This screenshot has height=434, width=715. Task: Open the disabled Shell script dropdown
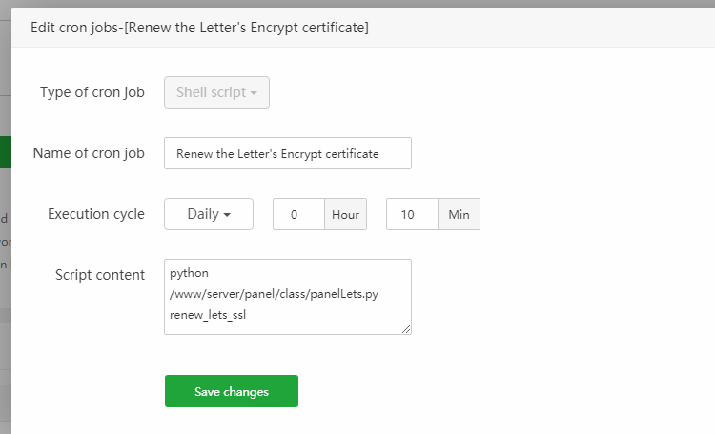coord(216,93)
